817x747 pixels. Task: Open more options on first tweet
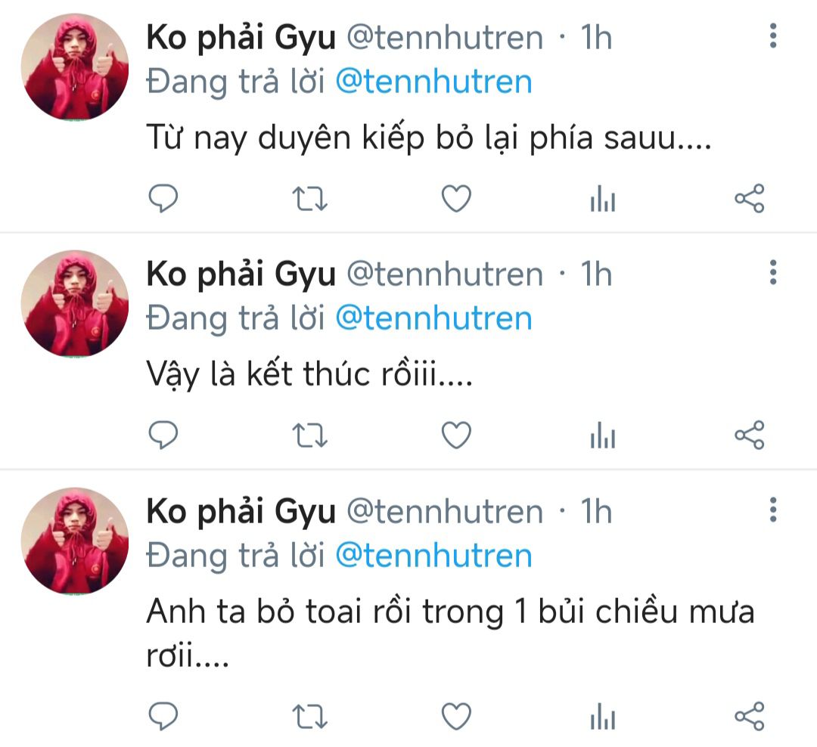pyautogui.click(x=772, y=36)
